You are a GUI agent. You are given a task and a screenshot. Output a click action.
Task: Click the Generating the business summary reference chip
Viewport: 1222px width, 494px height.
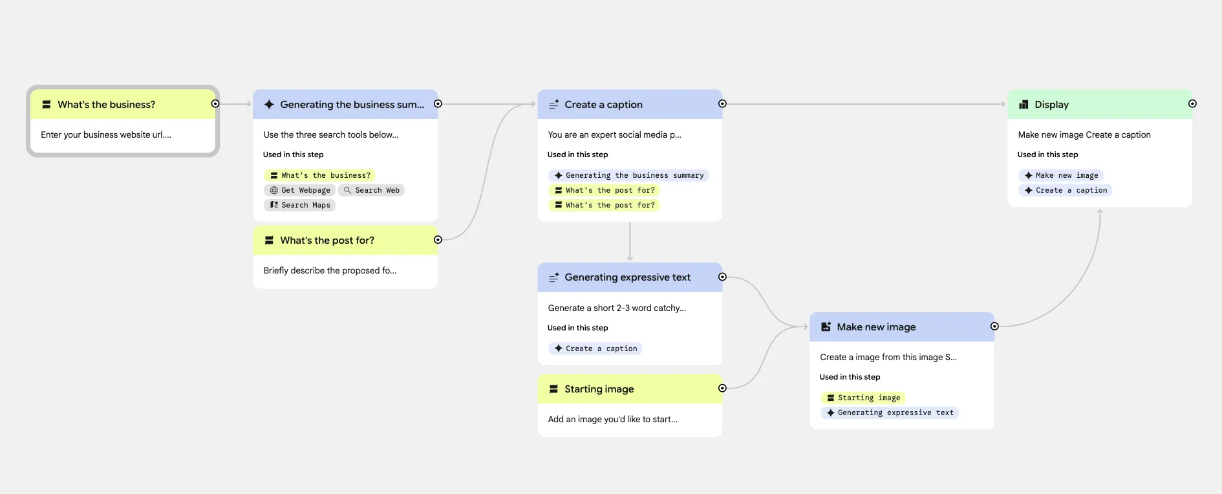628,175
